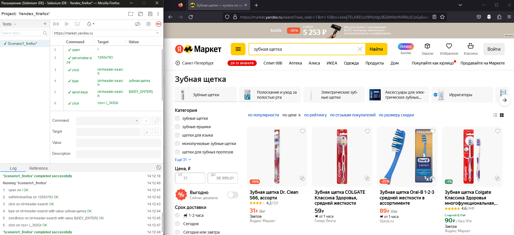
Task: Open new Firefox tab with plus
Action: tap(256, 5)
